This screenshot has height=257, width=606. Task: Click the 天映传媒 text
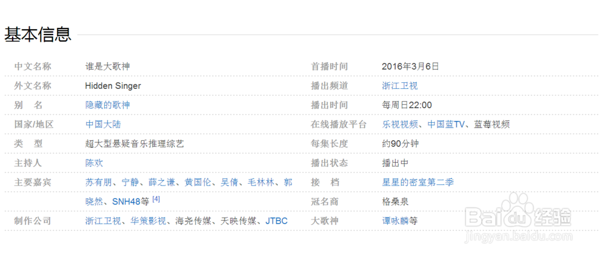(x=238, y=221)
